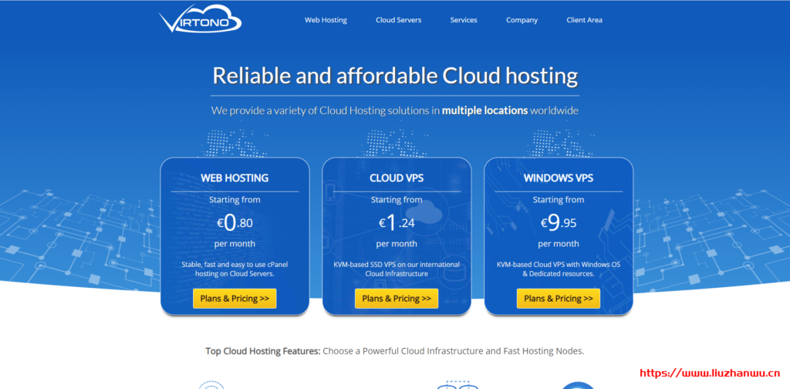Select the €0.80 price text
790x389 pixels.
tap(235, 223)
